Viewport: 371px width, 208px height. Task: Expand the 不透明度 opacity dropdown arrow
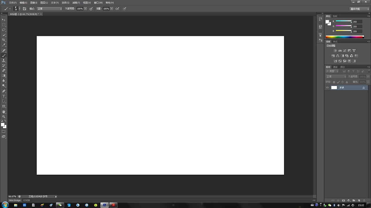tap(85, 9)
